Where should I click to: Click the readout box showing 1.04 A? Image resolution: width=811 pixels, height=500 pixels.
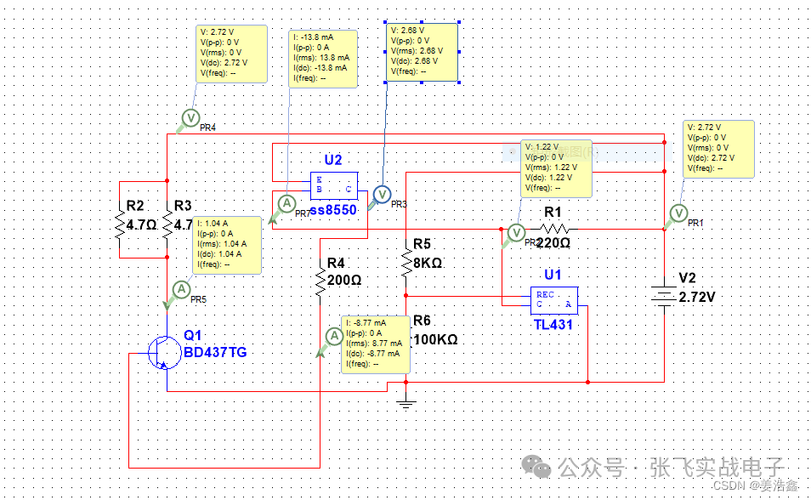[x=227, y=245]
